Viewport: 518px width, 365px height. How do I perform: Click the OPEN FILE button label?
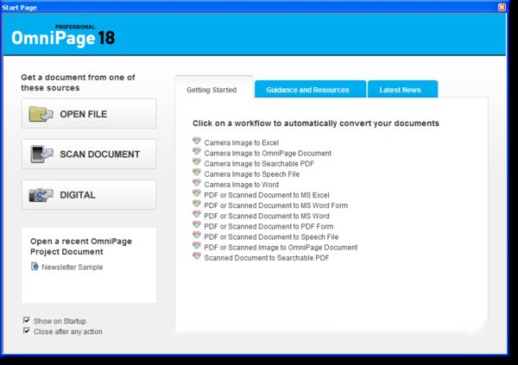[x=83, y=114]
